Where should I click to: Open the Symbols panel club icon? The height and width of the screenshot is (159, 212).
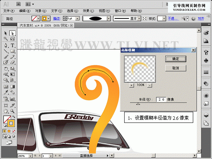coord(206,60)
